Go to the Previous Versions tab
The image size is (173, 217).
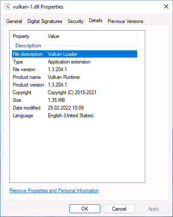coord(125,21)
